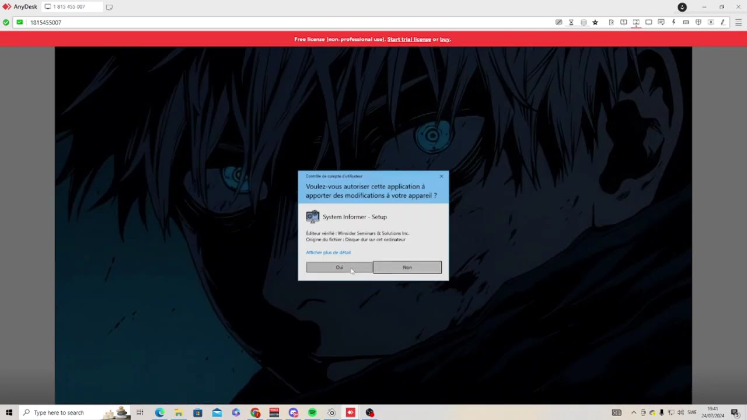Click Oui to allow System Informer setup
The height and width of the screenshot is (420, 747).
pos(339,267)
